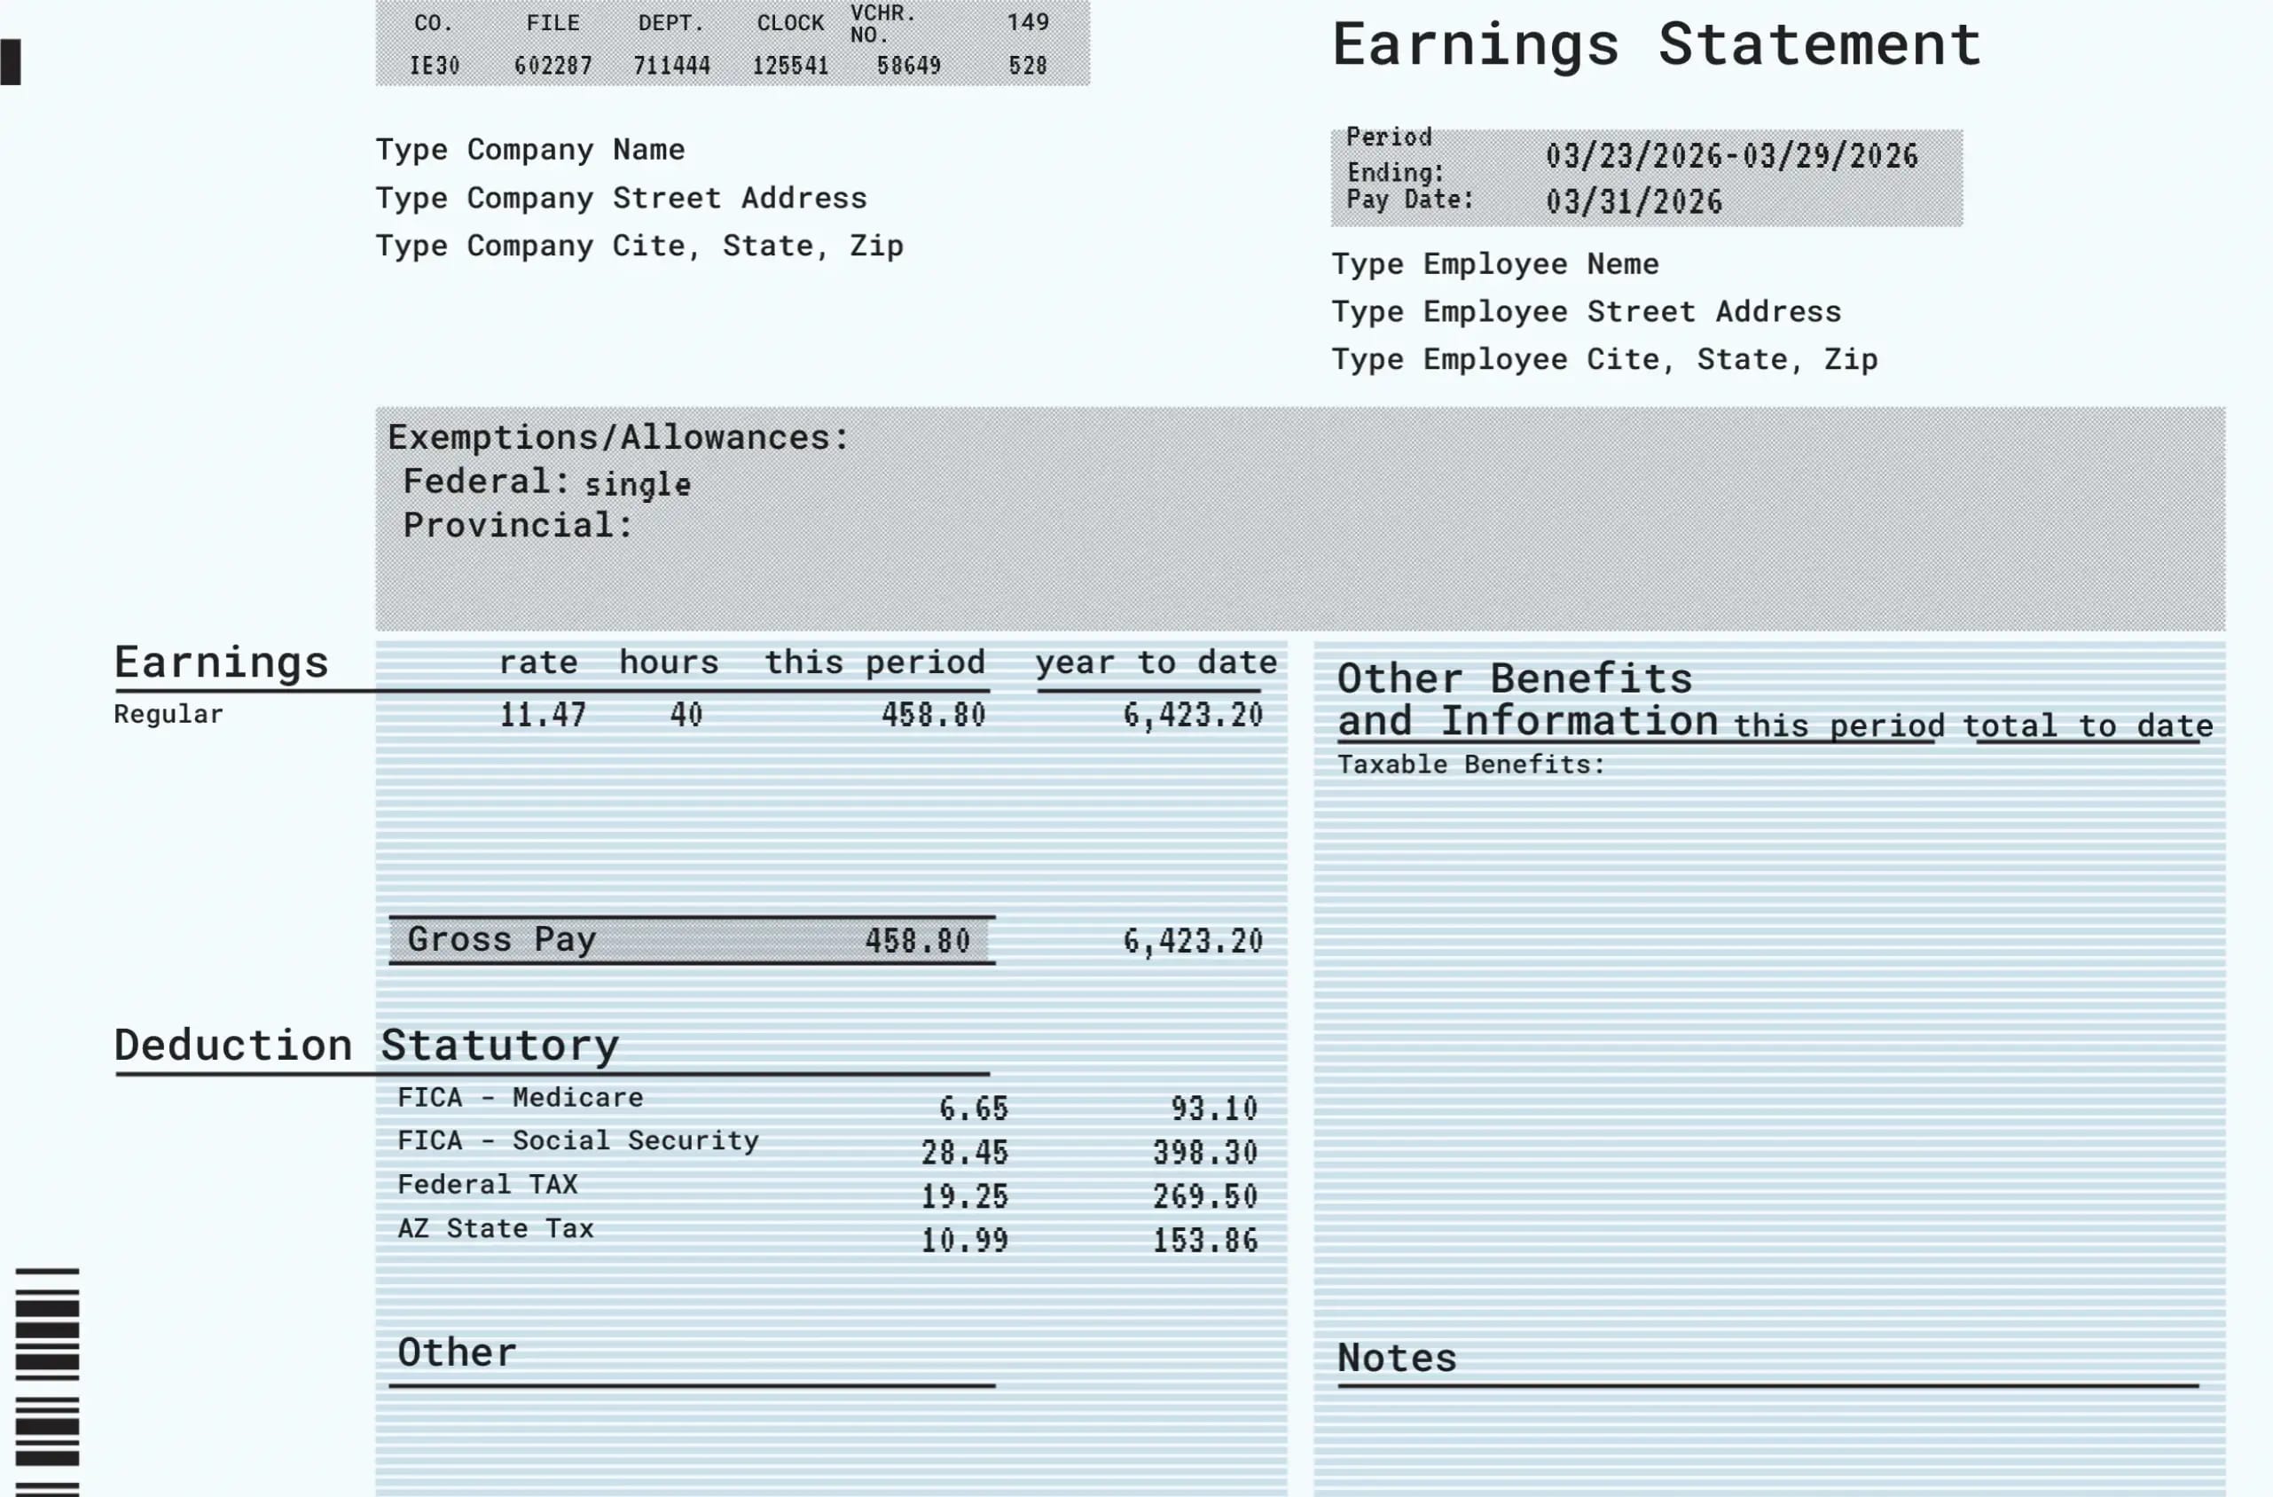Click the Federal: single exemption value
Screen dimensions: 2273x1497
pyautogui.click(x=637, y=483)
